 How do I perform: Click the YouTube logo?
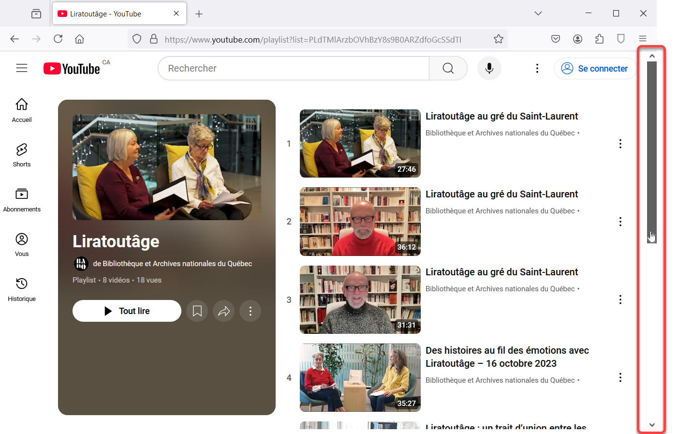72,69
